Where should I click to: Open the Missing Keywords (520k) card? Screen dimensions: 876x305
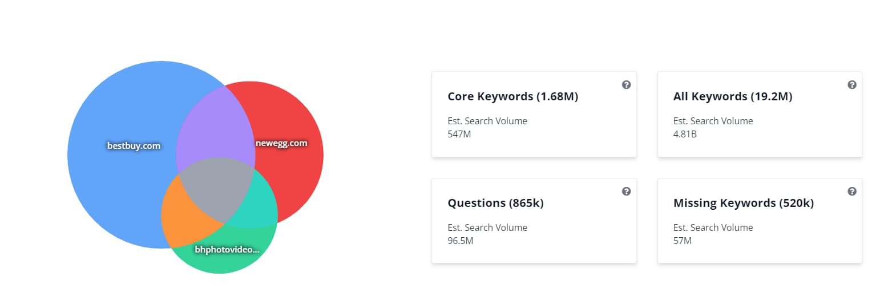tap(760, 221)
